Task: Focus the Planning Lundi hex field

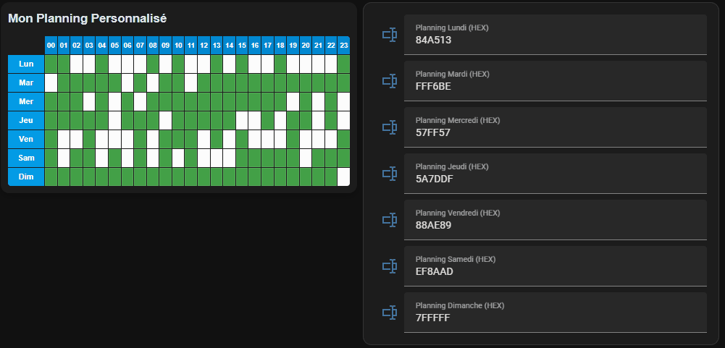Action: tap(555, 40)
